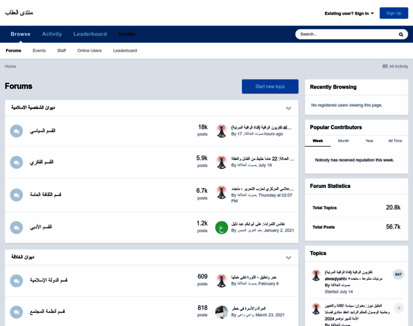Screen dimensions: 413x326
Task: Open the قسم الثقافة العامة forum link
Action: [x=45, y=195]
